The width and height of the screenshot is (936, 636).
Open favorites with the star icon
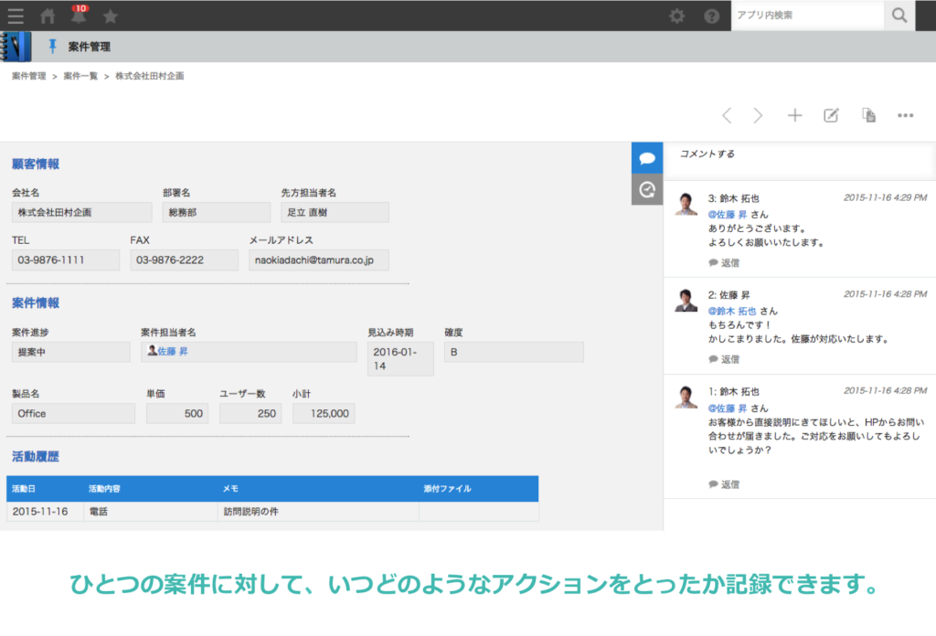tap(112, 16)
